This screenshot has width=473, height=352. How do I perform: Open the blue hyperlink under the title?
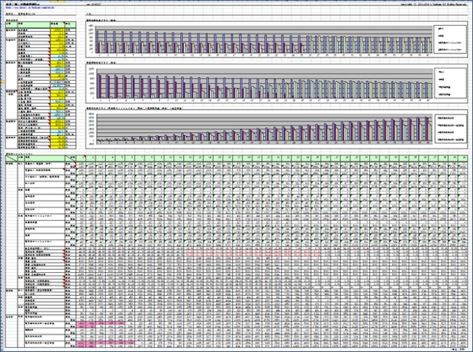click(x=30, y=8)
